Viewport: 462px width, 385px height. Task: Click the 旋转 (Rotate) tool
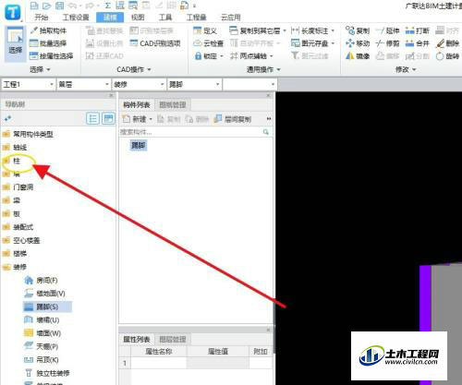[448, 56]
